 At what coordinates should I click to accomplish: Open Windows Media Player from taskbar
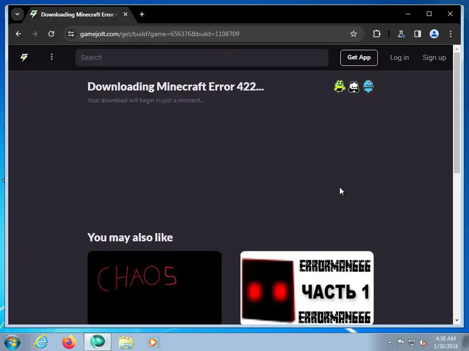[154, 342]
